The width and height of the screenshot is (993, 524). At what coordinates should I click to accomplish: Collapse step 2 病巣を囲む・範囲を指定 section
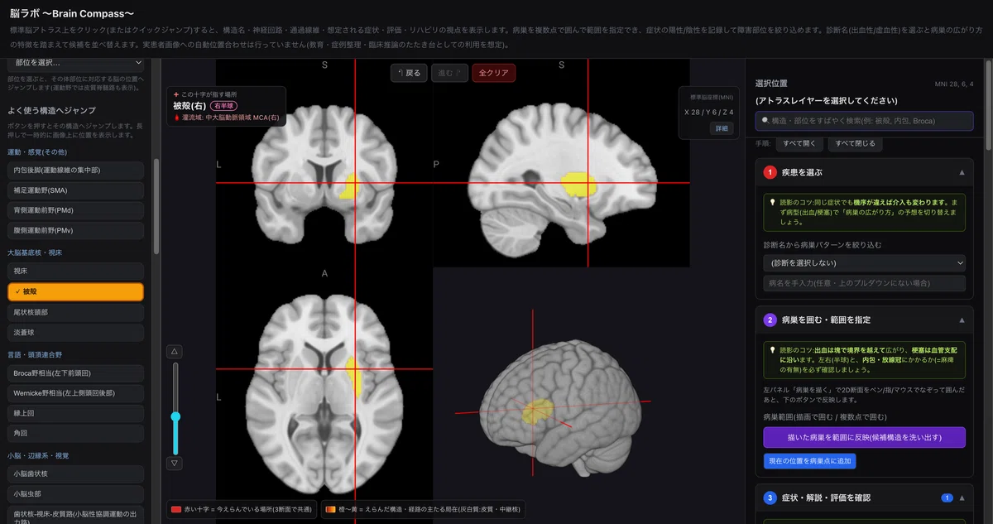[962, 320]
